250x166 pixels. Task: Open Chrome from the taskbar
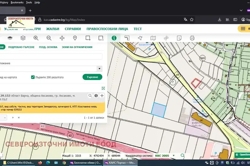pyautogui.click(x=64, y=163)
